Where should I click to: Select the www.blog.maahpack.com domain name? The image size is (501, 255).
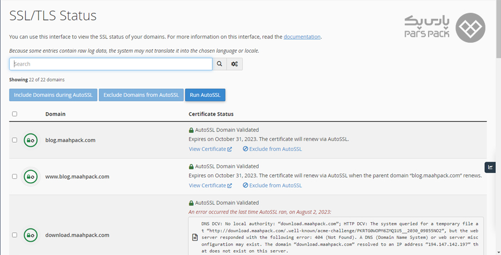[x=77, y=177]
